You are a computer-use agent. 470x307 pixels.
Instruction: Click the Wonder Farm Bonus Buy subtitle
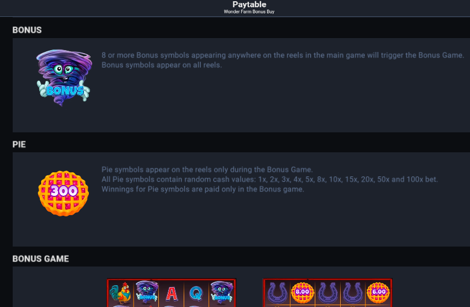[249, 11]
